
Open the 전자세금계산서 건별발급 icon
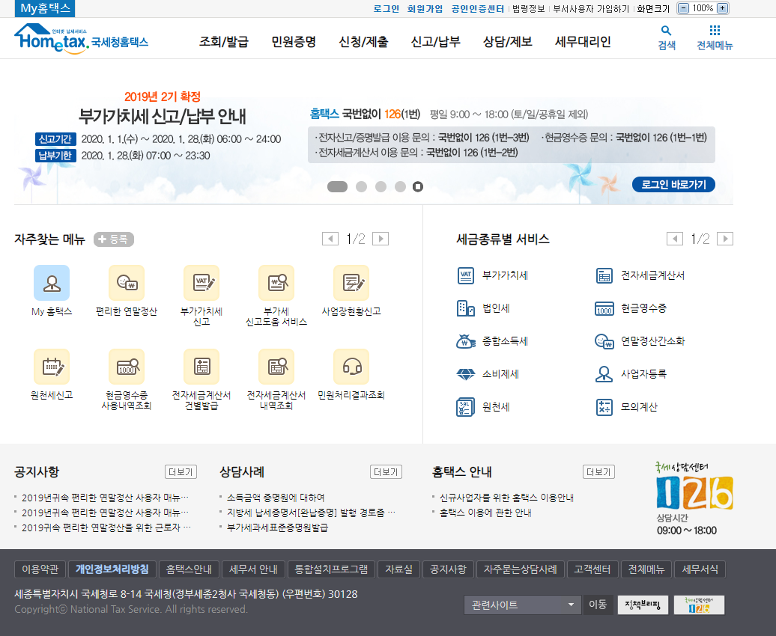click(201, 367)
